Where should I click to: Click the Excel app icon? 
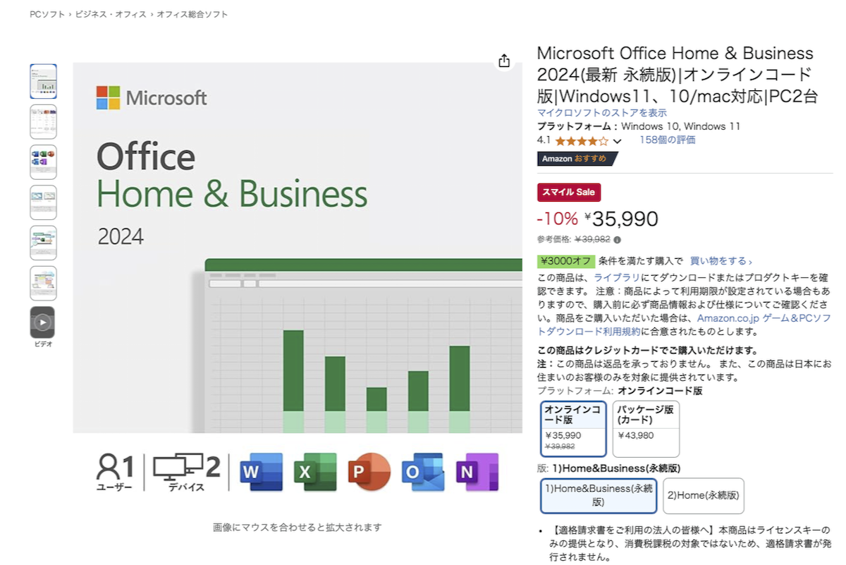coord(315,472)
